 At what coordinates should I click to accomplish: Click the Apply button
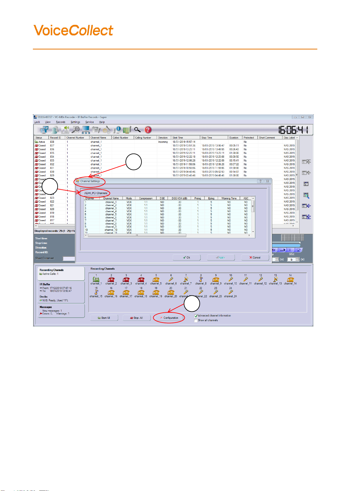click(x=221, y=258)
